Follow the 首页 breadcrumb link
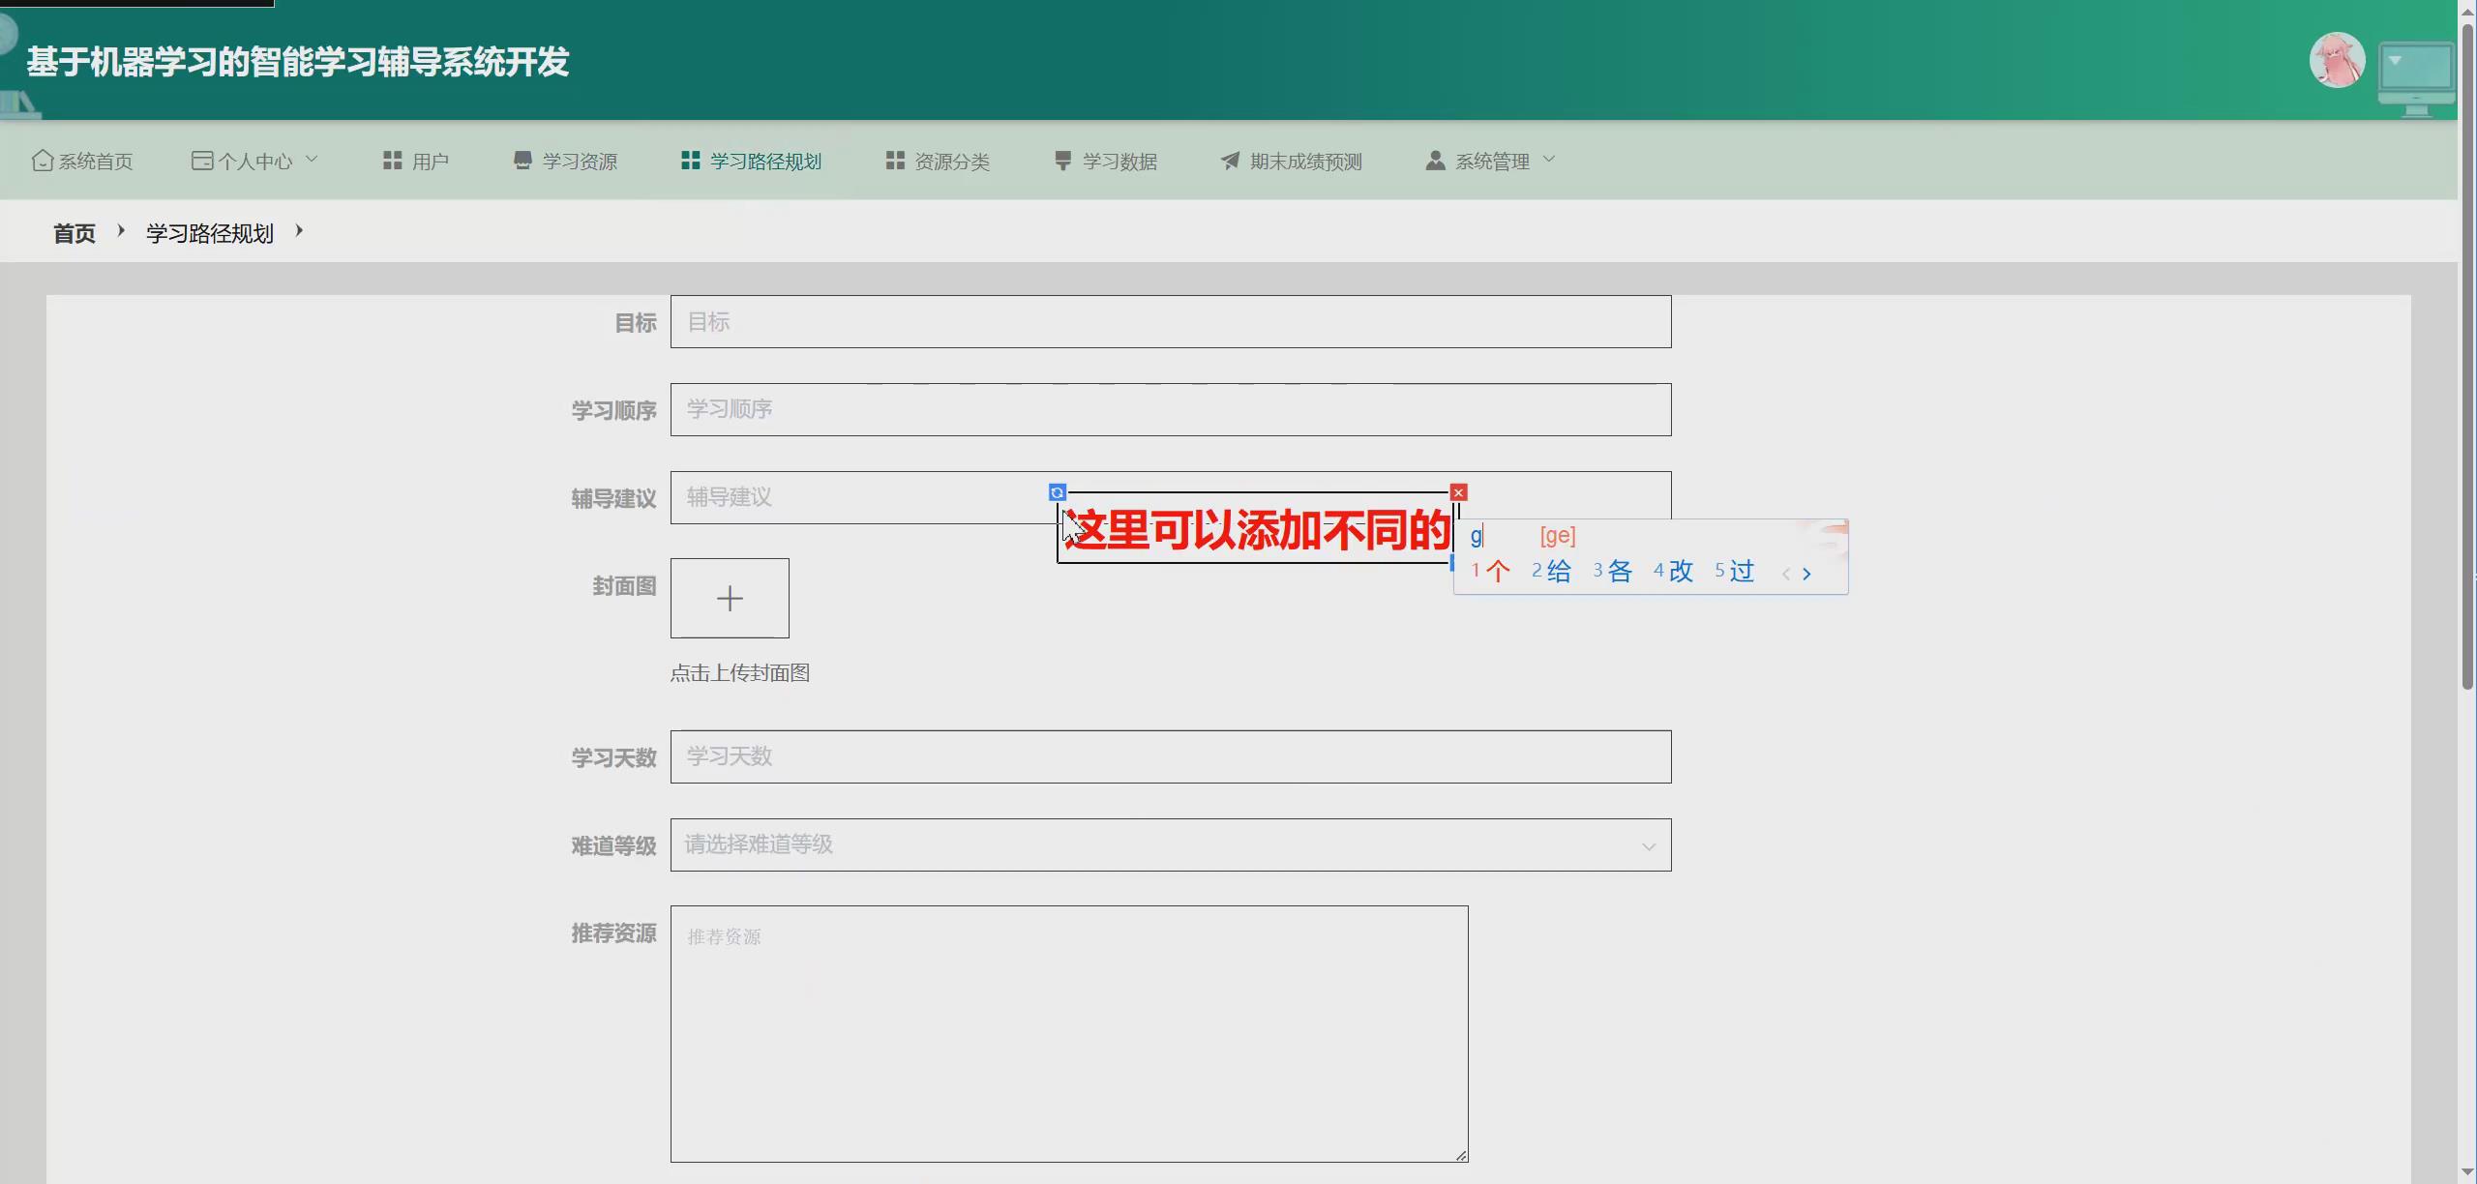The image size is (2477, 1184). pyautogui.click(x=73, y=232)
